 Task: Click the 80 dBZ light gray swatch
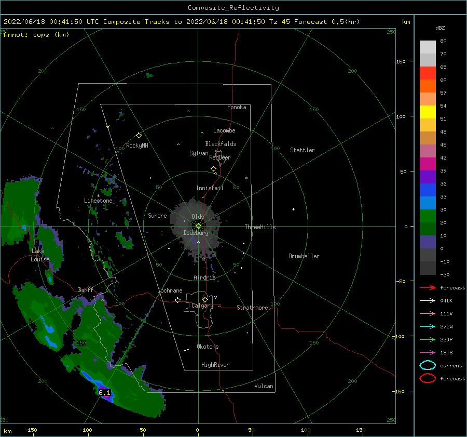[x=428, y=47]
